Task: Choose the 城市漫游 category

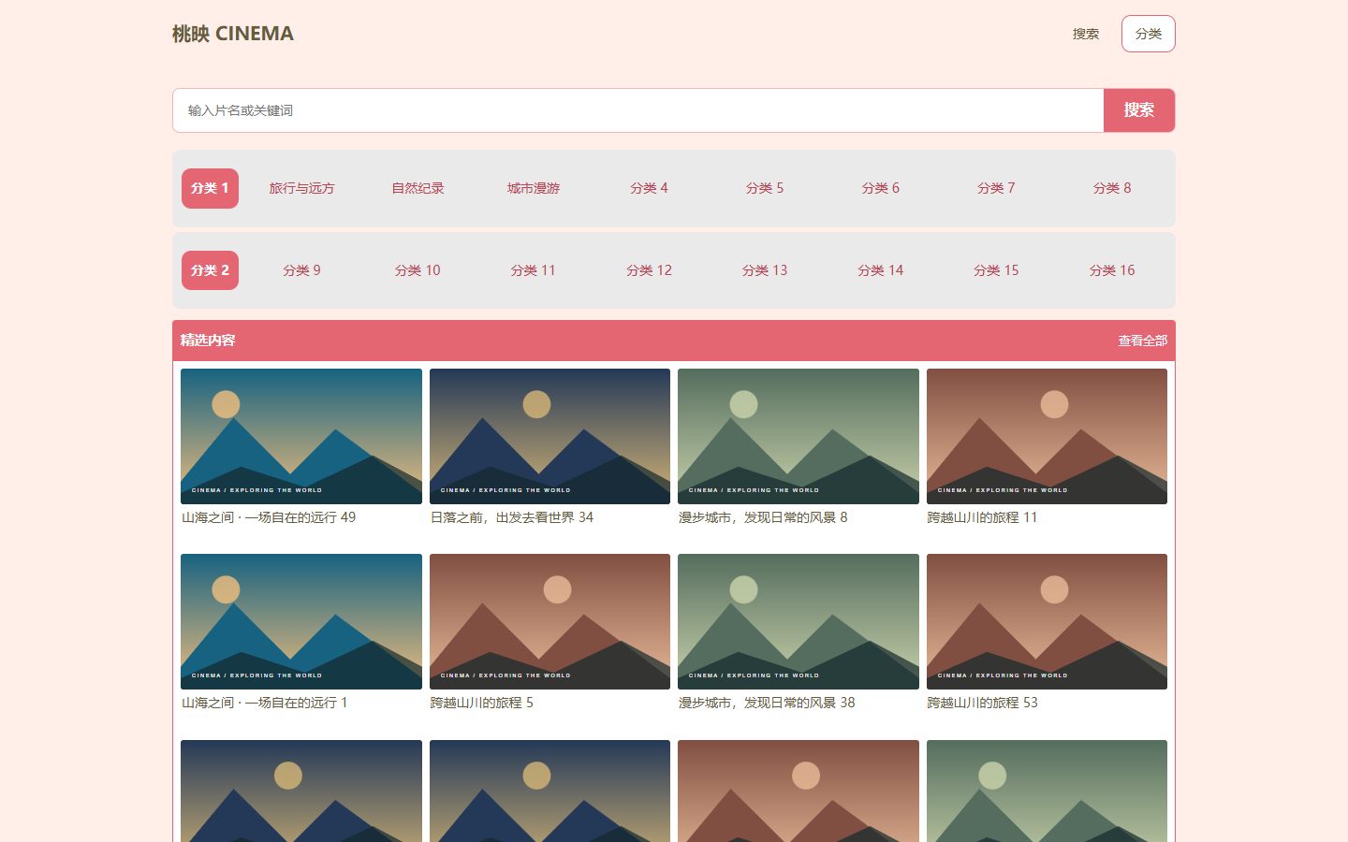Action: 534,188
